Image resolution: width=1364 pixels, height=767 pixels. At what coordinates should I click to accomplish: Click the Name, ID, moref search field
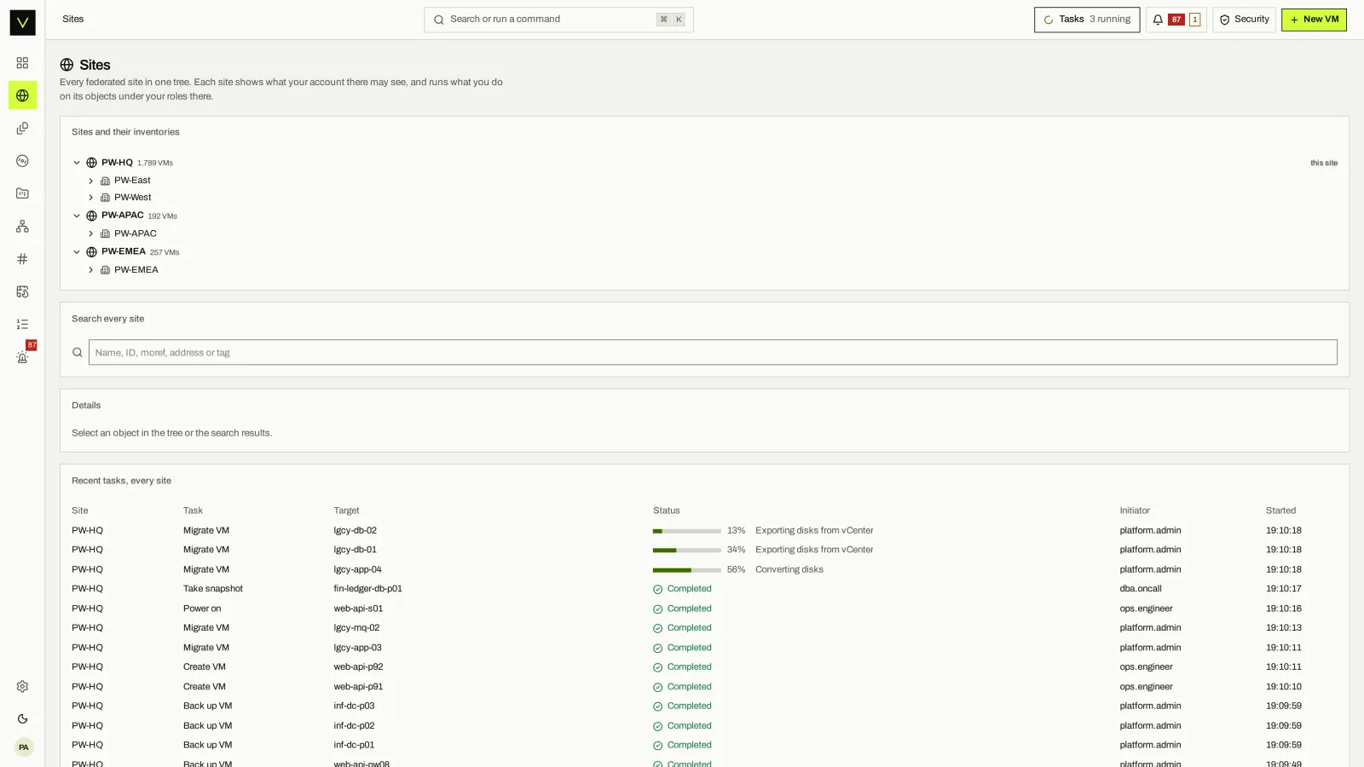(713, 353)
